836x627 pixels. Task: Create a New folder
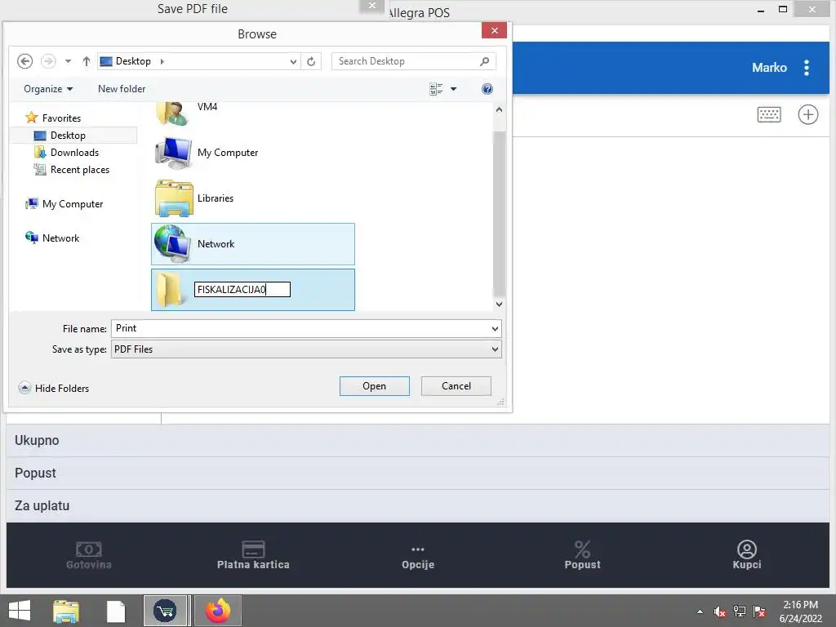click(122, 89)
